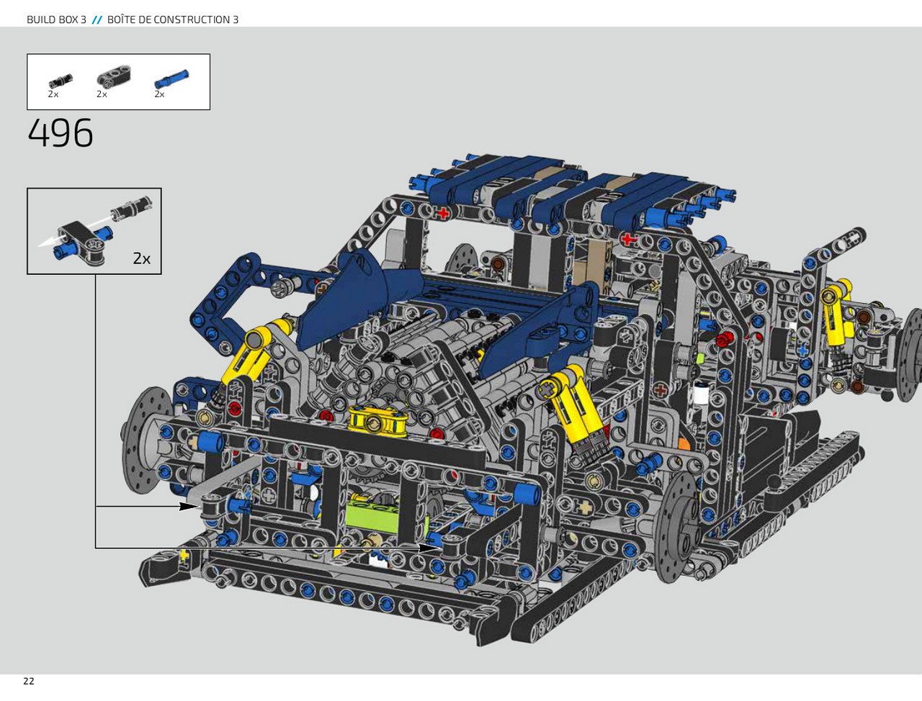Click the page number 22

[29, 681]
